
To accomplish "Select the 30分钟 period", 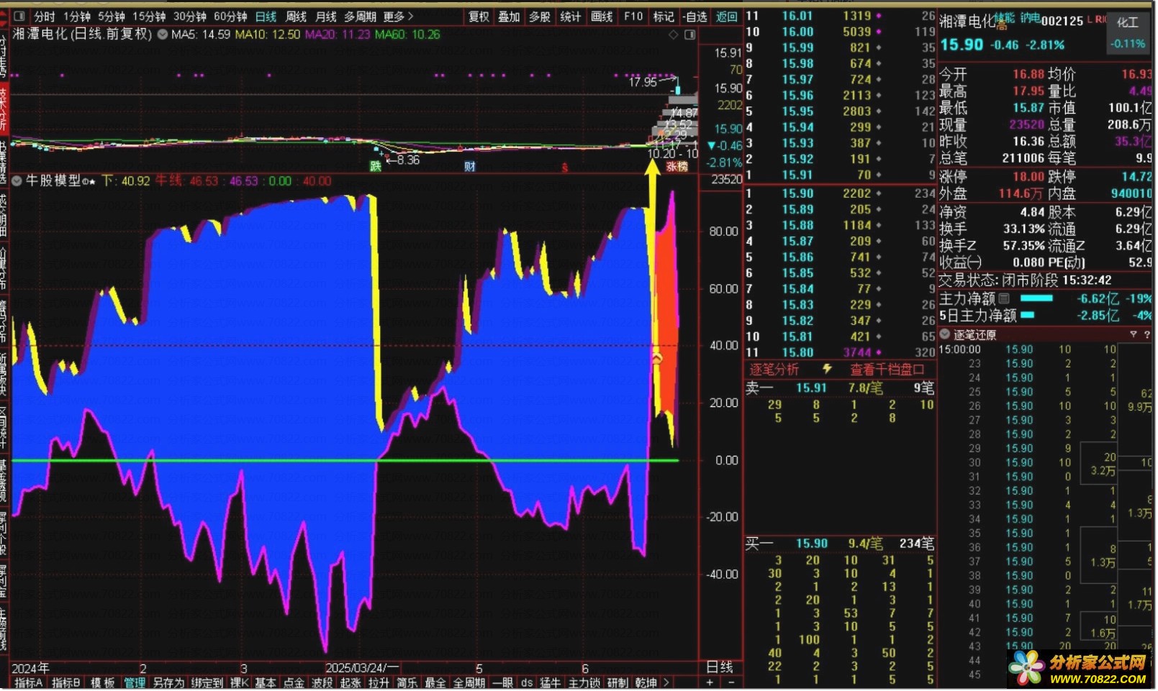I will pyautogui.click(x=190, y=16).
